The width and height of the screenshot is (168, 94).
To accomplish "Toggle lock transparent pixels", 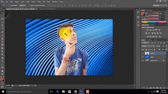I will coord(146,50).
